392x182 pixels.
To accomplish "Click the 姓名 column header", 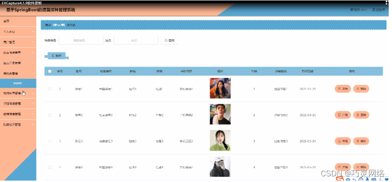I will pos(133,71).
